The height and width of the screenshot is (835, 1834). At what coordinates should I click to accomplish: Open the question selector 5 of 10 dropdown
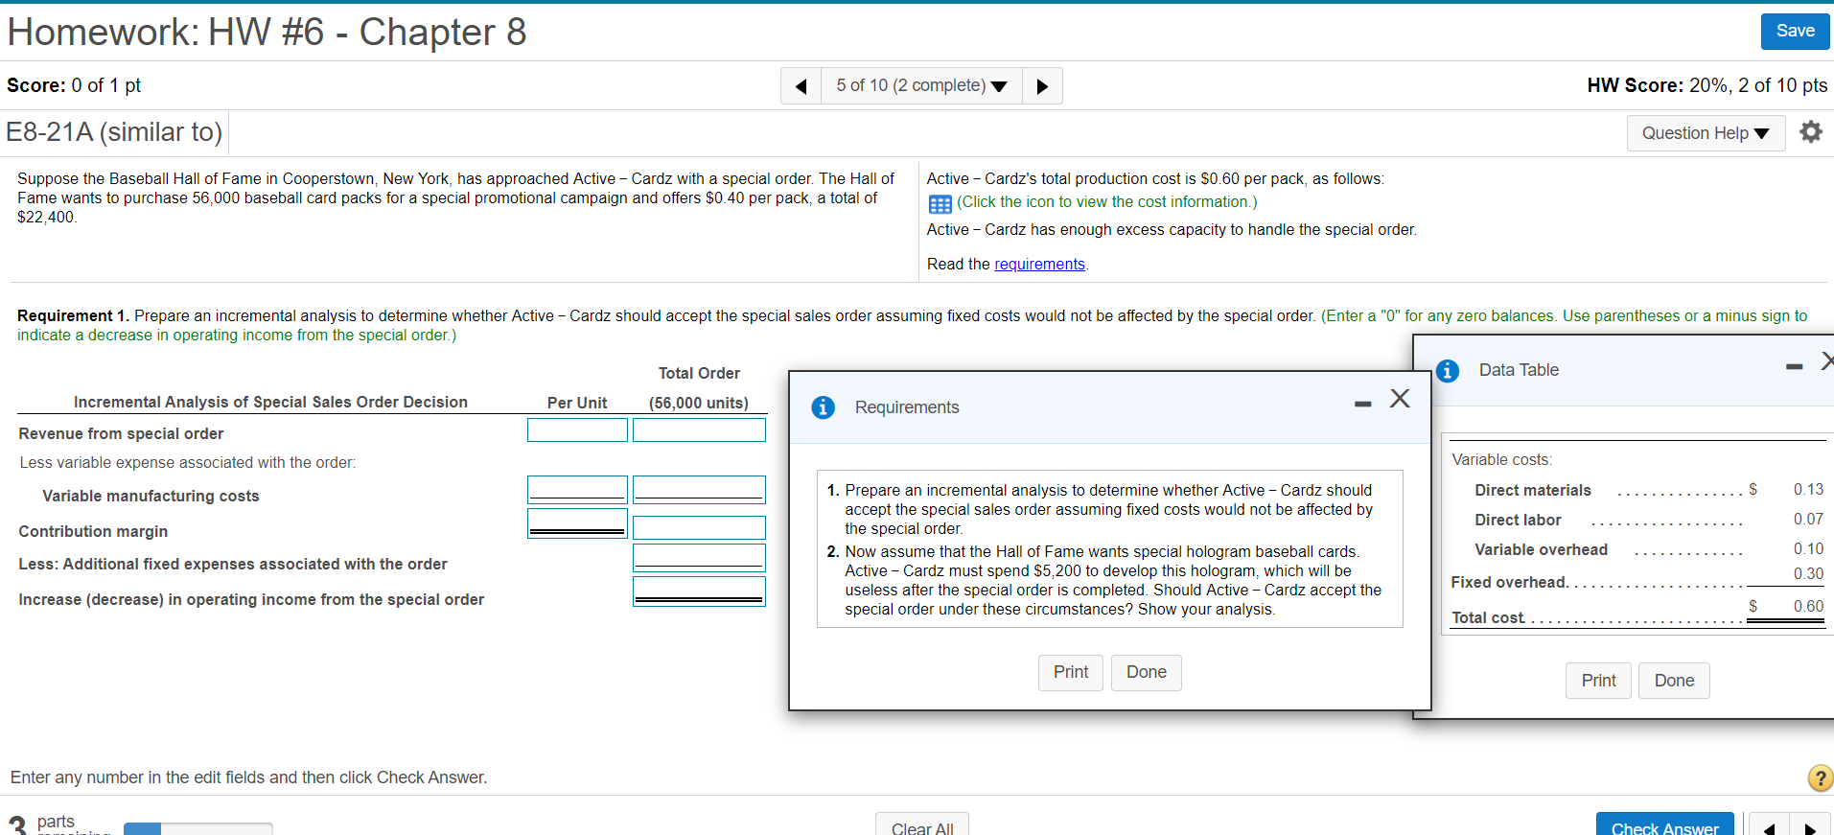pyautogui.click(x=921, y=86)
